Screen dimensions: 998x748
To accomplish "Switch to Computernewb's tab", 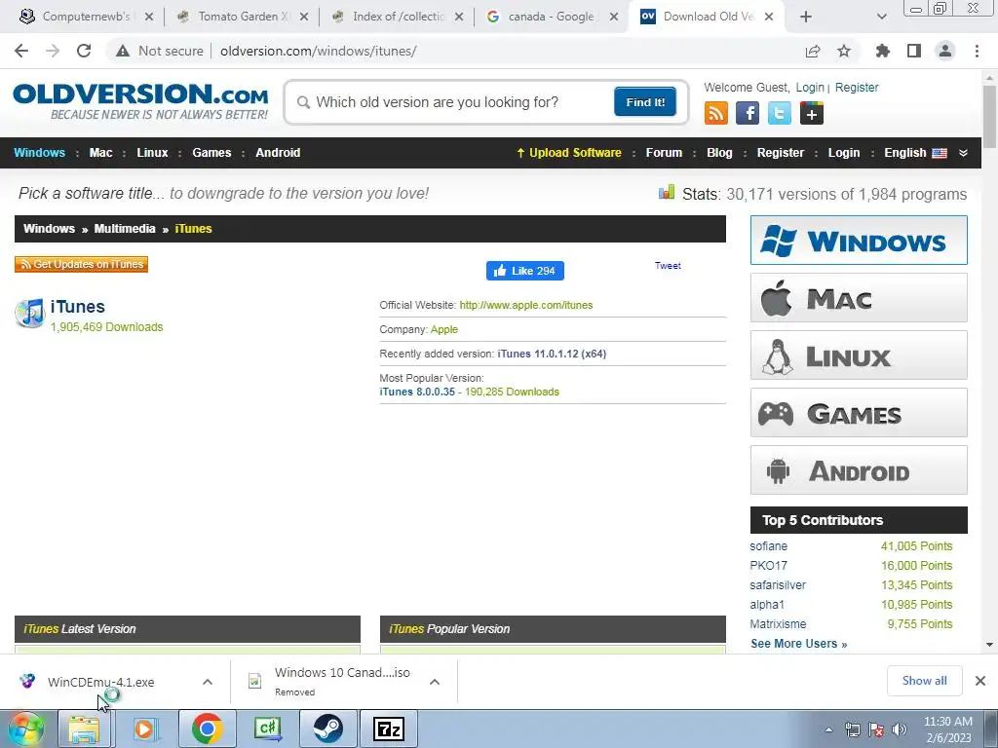I will click(87, 17).
